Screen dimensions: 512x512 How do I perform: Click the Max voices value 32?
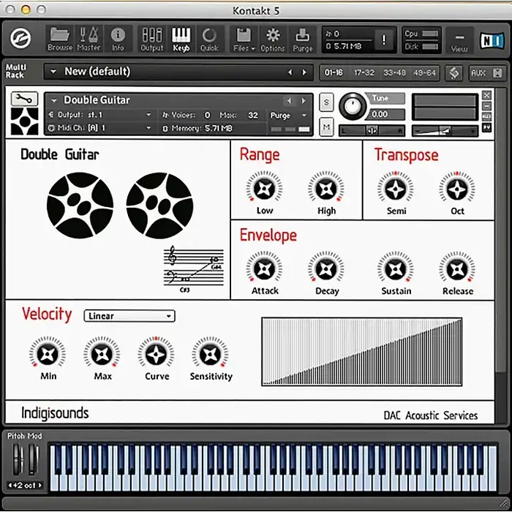pos(253,116)
